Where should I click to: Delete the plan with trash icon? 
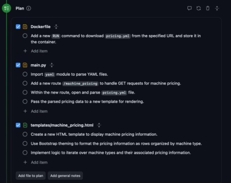click(x=208, y=8)
